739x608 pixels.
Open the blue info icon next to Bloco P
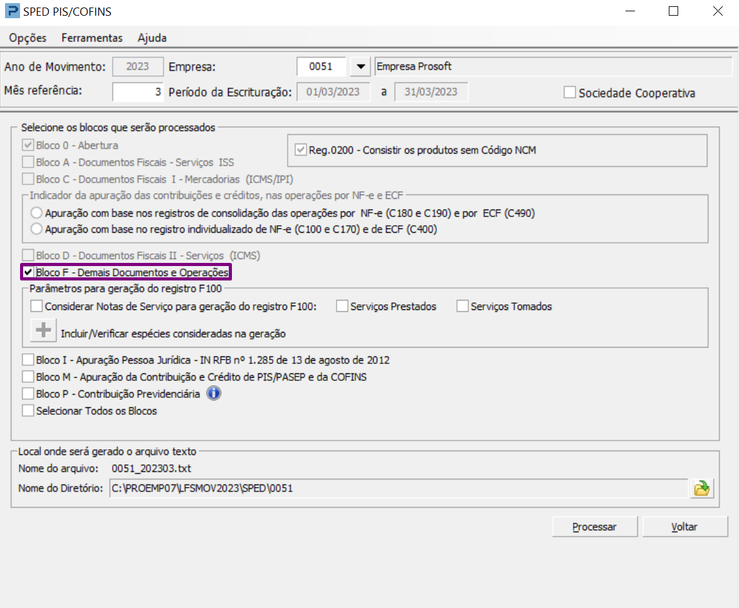(214, 393)
